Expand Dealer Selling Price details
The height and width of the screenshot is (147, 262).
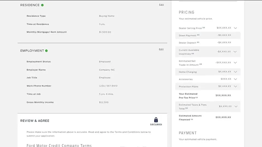click(235, 28)
